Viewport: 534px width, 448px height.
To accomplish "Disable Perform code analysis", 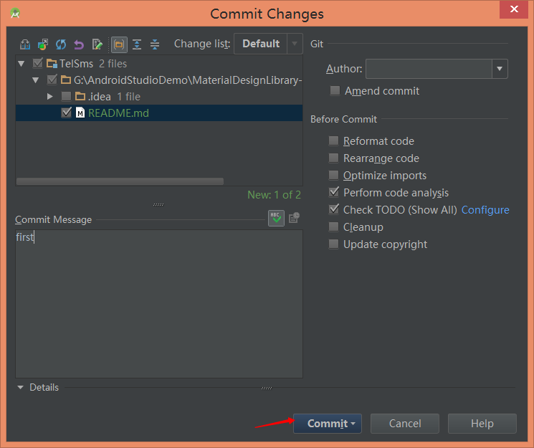I will (334, 192).
